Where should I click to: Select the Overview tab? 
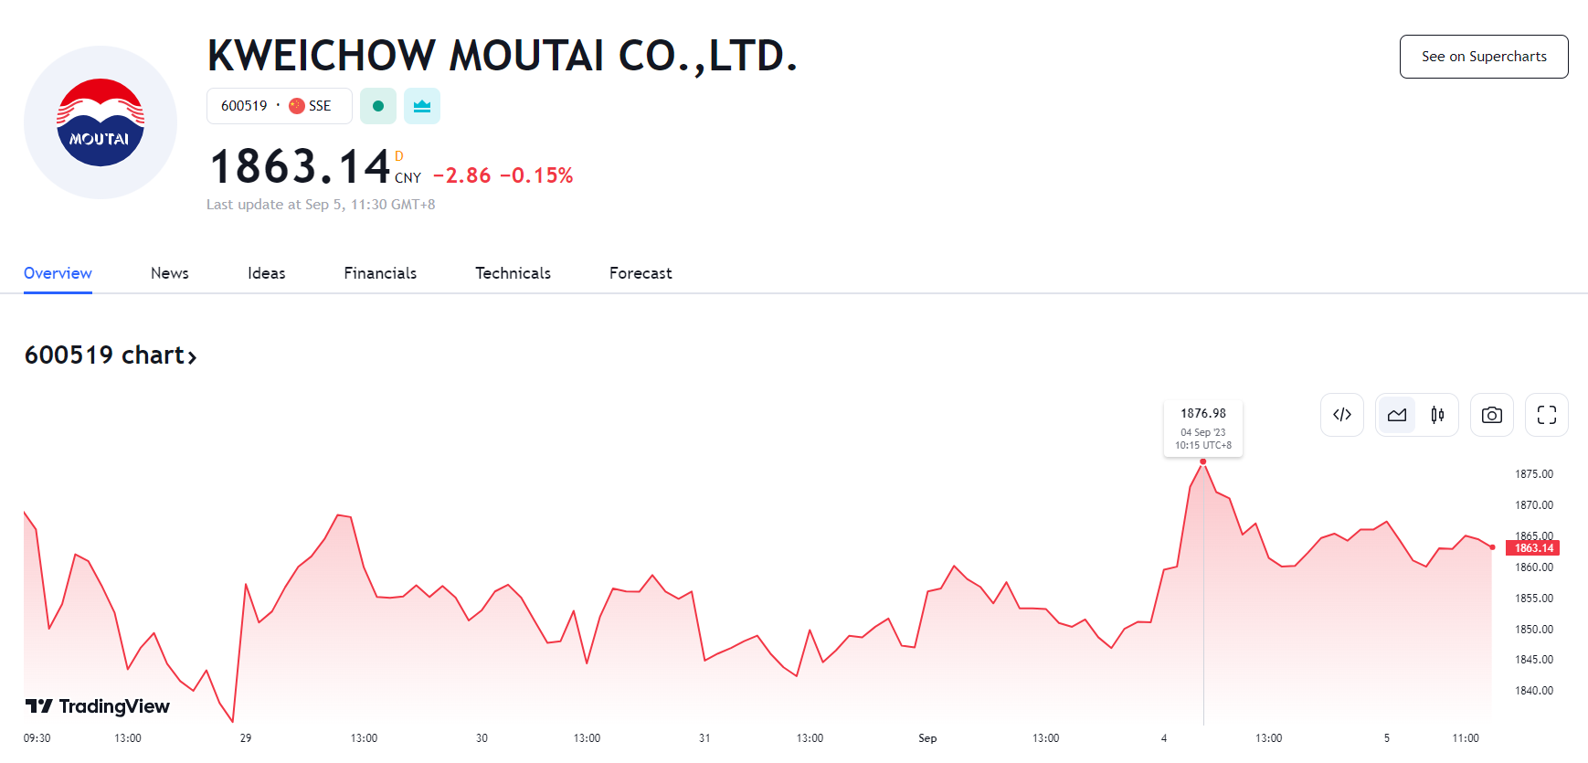pyautogui.click(x=58, y=273)
